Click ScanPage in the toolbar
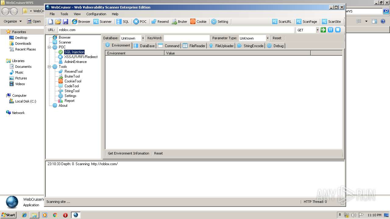390x219 pixels. [307, 22]
